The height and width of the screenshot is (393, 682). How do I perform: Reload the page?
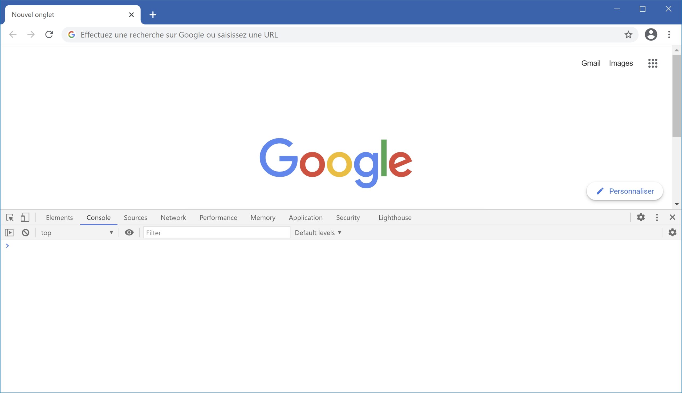click(49, 34)
